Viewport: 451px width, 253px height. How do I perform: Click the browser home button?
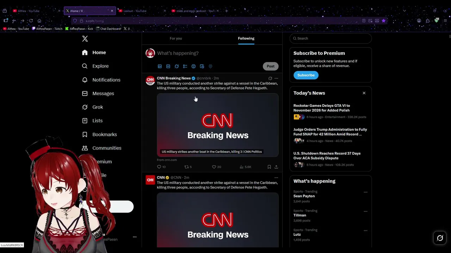(39, 21)
